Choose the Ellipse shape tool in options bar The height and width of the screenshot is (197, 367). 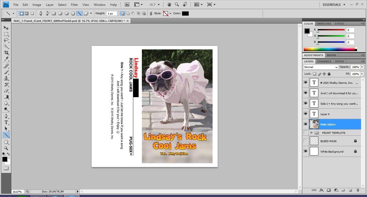66,13
